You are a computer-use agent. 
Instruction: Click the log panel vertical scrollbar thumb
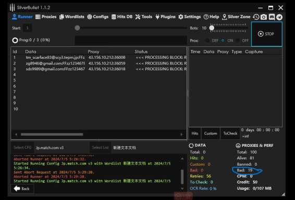(x=182, y=177)
